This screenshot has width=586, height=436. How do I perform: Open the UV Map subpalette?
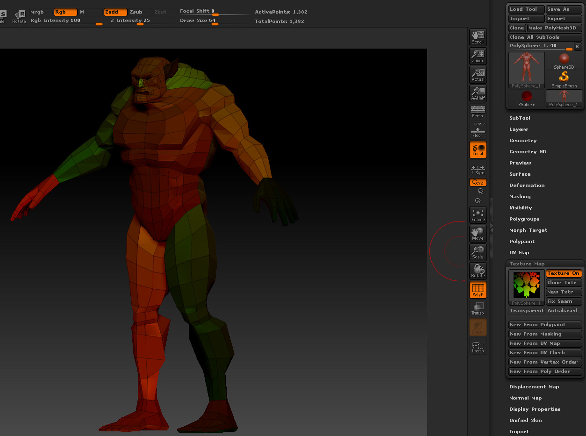pos(519,253)
